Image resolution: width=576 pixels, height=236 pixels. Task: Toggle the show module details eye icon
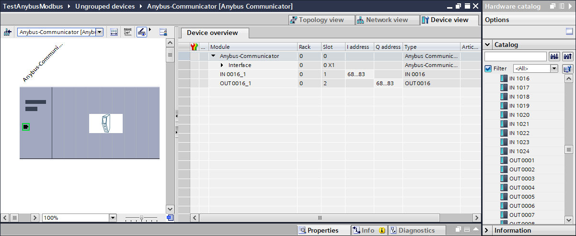tap(142, 32)
